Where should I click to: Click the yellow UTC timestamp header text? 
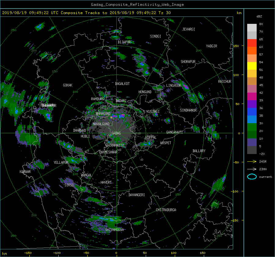click(86, 13)
